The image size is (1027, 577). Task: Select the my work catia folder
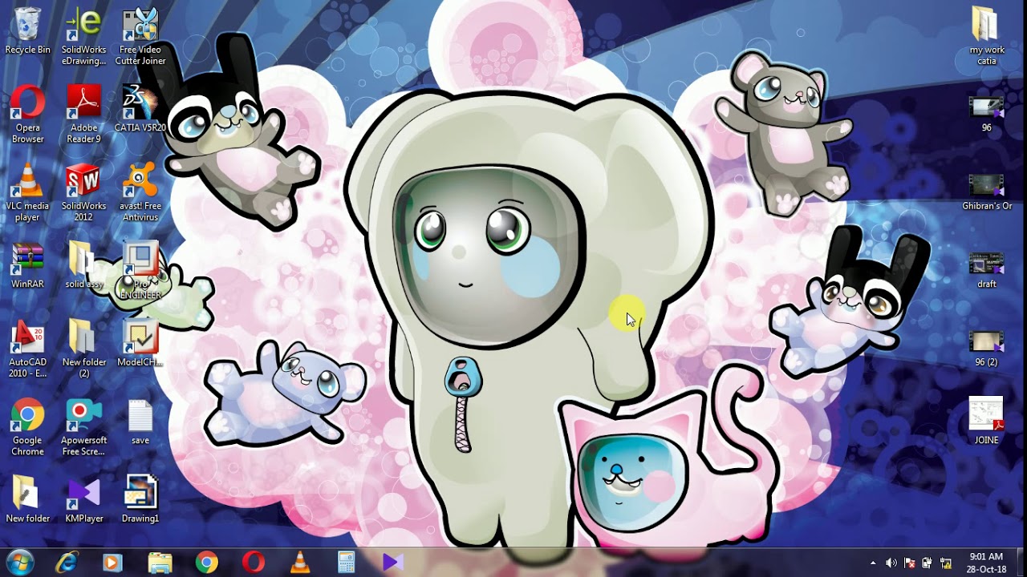(x=986, y=38)
